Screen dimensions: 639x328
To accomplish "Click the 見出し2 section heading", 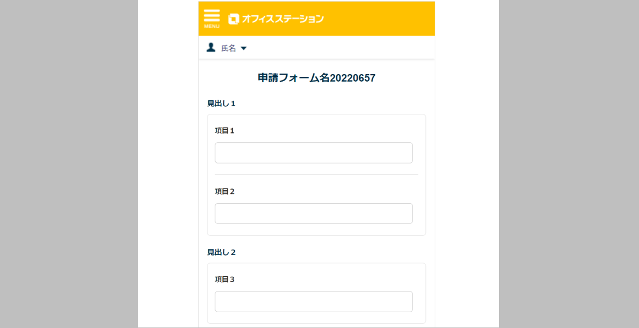I will click(x=221, y=252).
